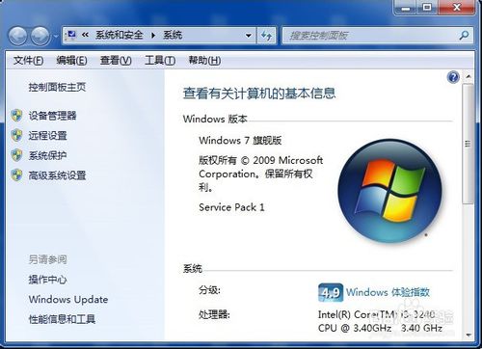Close the System window
The image size is (482, 349).
(x=456, y=7)
